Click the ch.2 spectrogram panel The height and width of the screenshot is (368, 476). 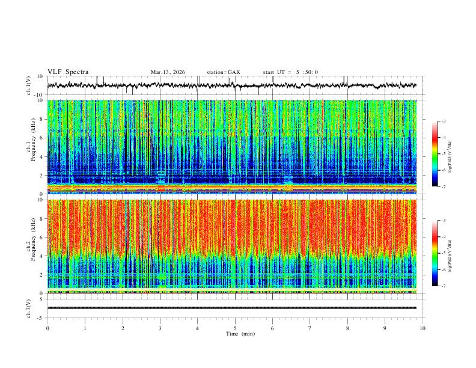click(x=232, y=247)
